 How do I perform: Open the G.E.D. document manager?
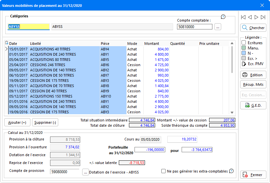click(x=253, y=105)
